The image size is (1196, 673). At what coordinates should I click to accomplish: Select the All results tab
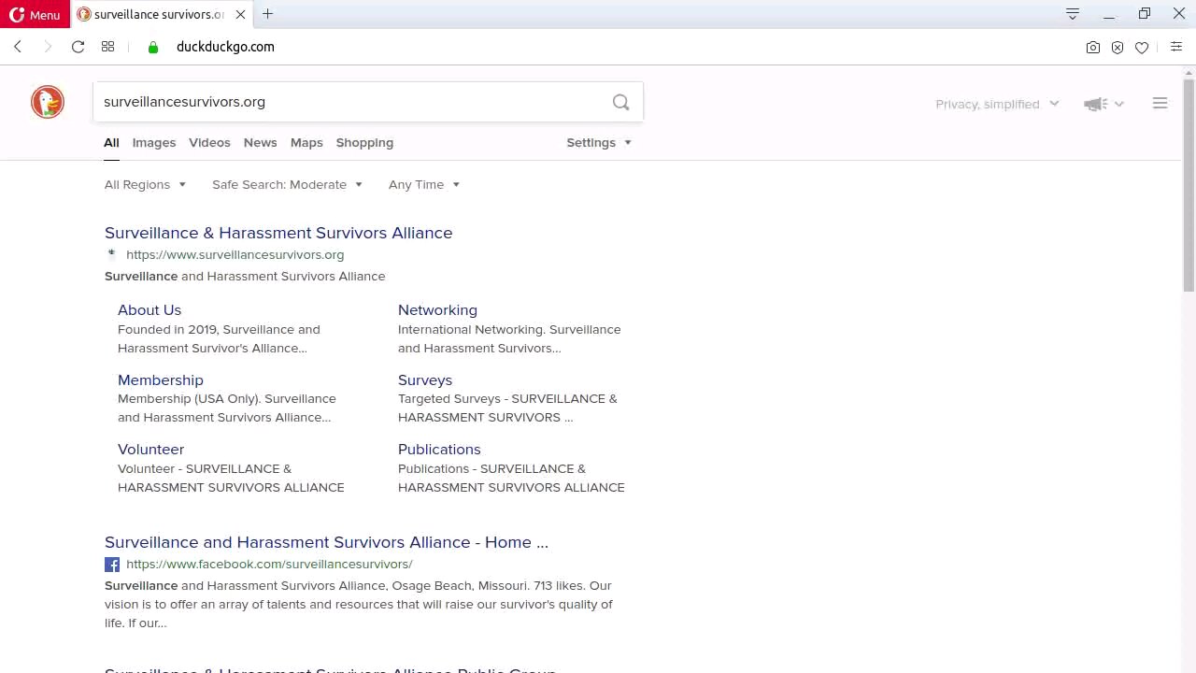coord(111,143)
